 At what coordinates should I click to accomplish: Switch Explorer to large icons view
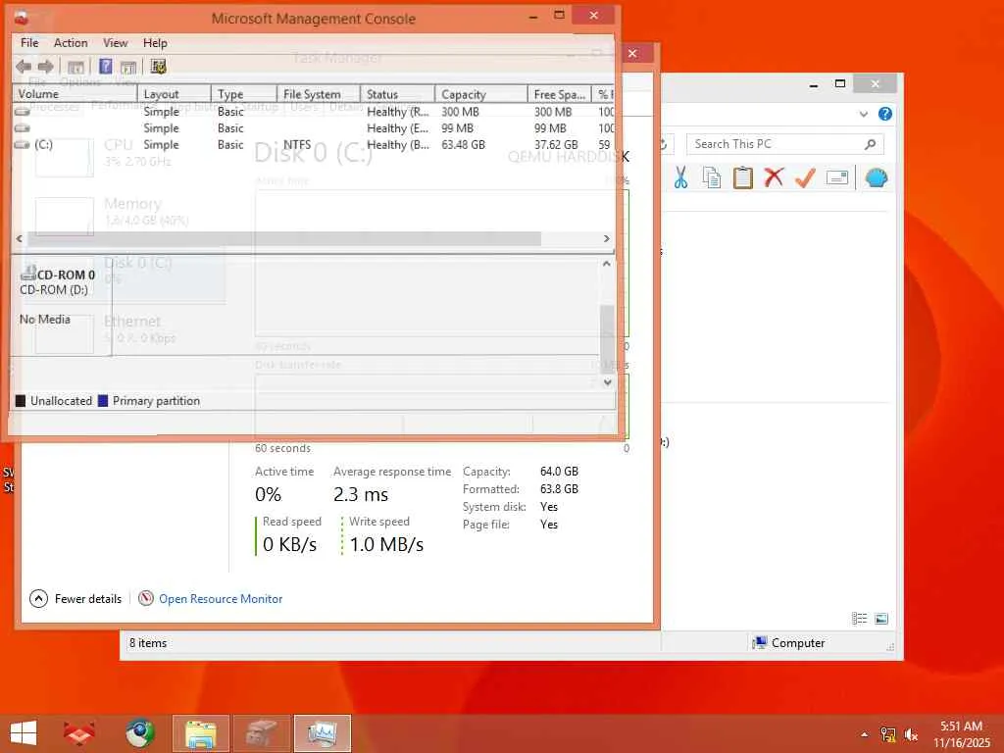click(881, 619)
